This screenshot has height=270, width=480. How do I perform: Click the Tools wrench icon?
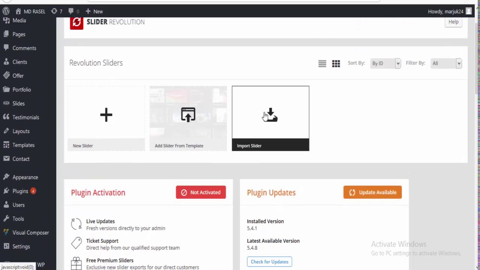(x=6, y=219)
